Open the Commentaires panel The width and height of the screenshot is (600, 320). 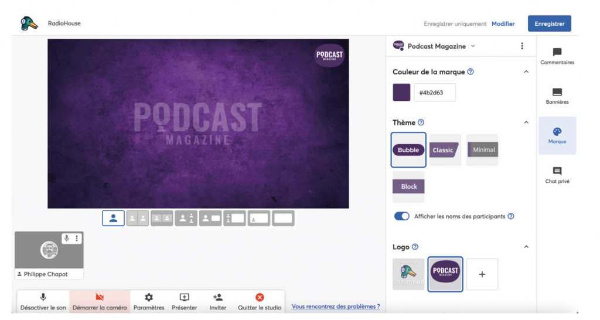click(x=557, y=56)
